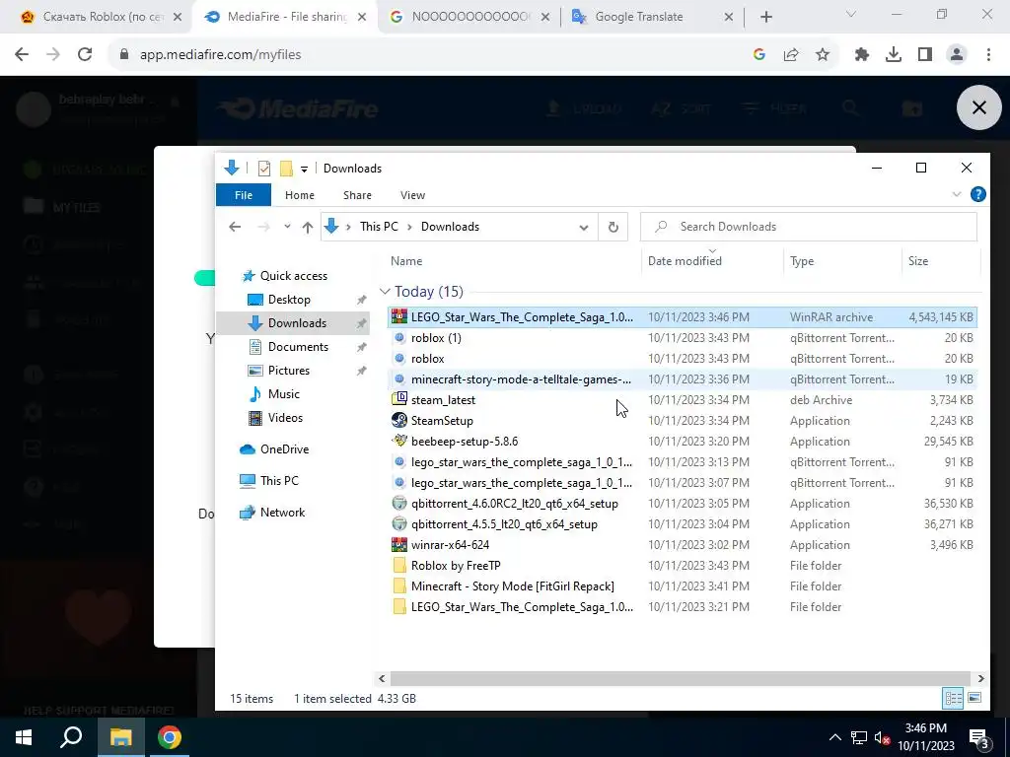Open the File ribbon tab
Viewport: 1010px width, 757px height.
coord(244,195)
